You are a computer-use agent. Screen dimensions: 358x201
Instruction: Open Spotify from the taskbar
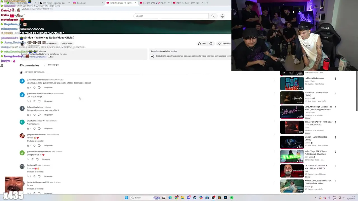tap(232, 198)
